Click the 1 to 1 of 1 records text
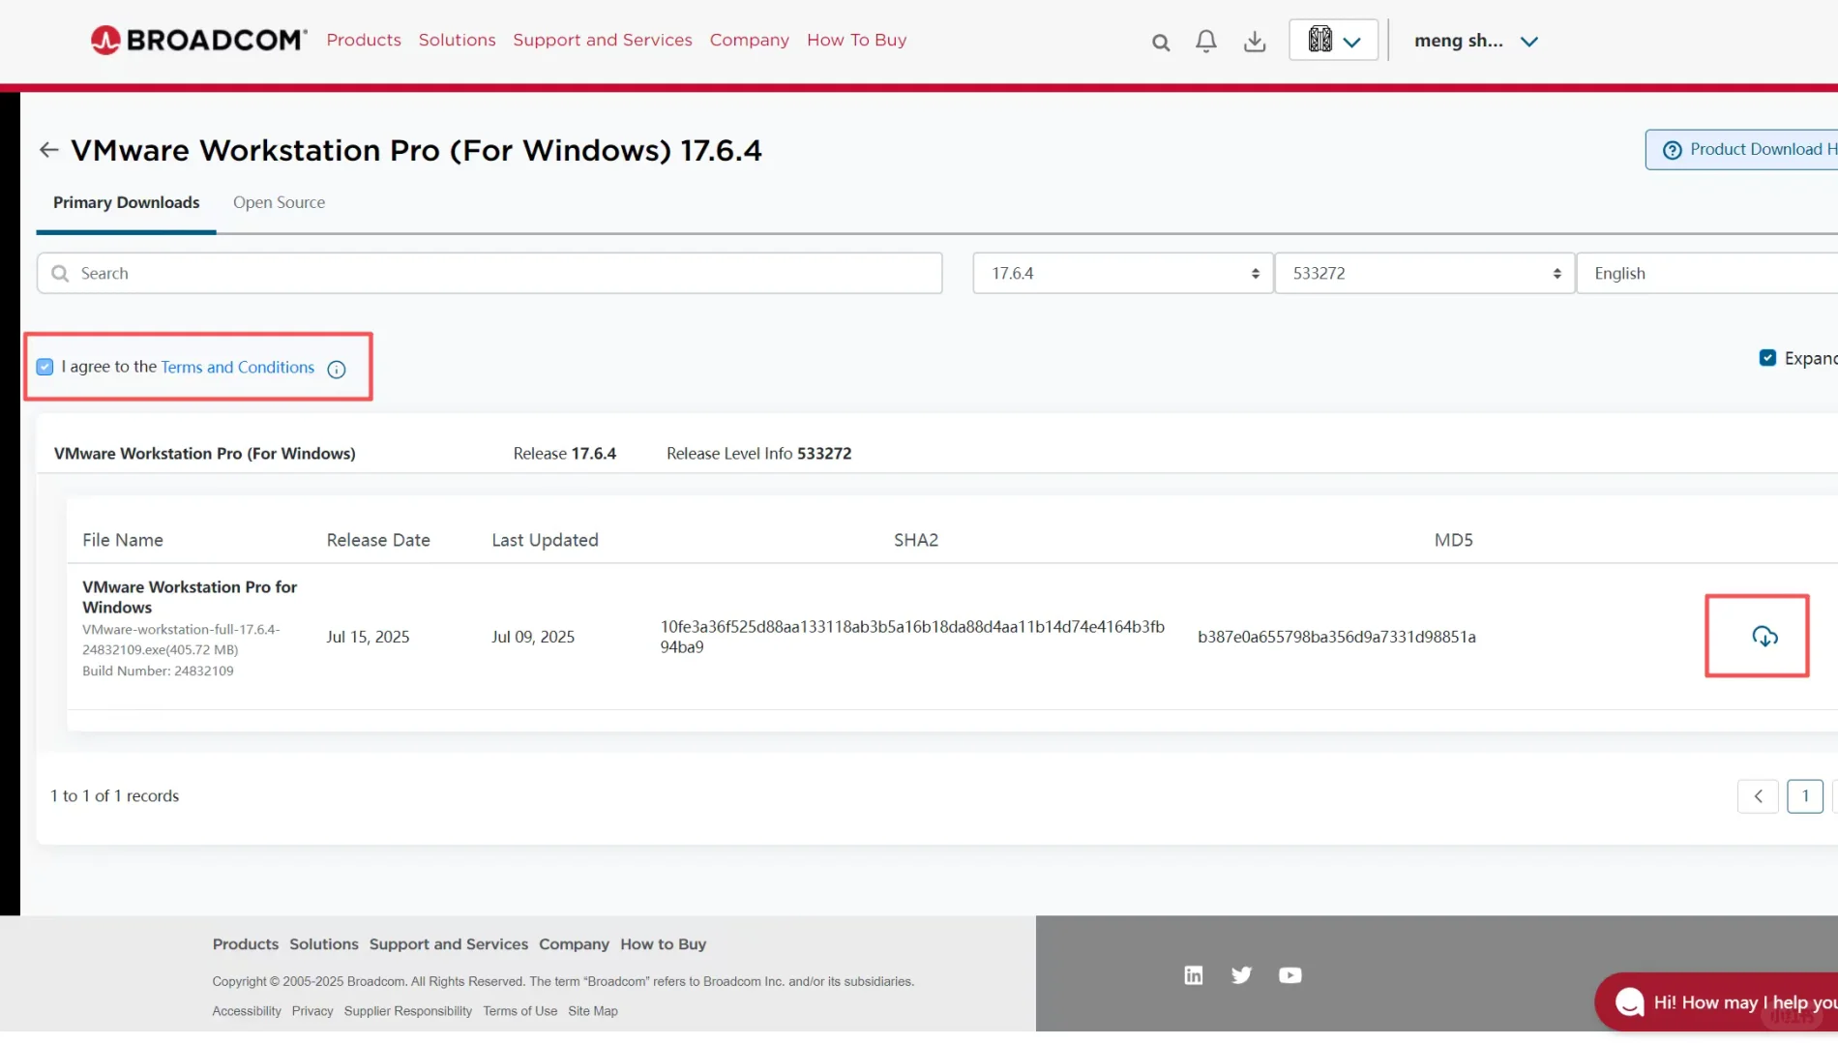This screenshot has width=1838, height=1045. (114, 796)
